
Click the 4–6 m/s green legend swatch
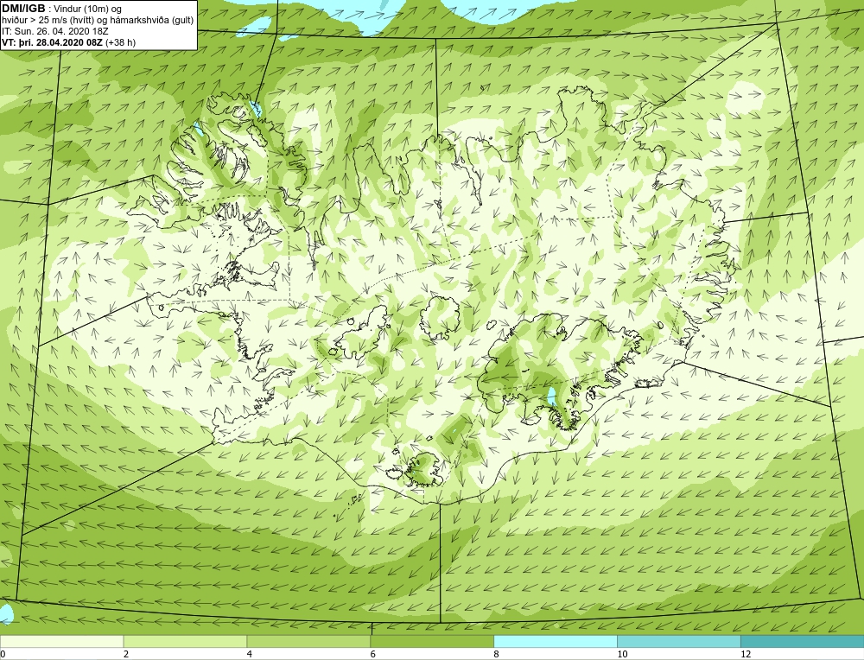(308, 641)
